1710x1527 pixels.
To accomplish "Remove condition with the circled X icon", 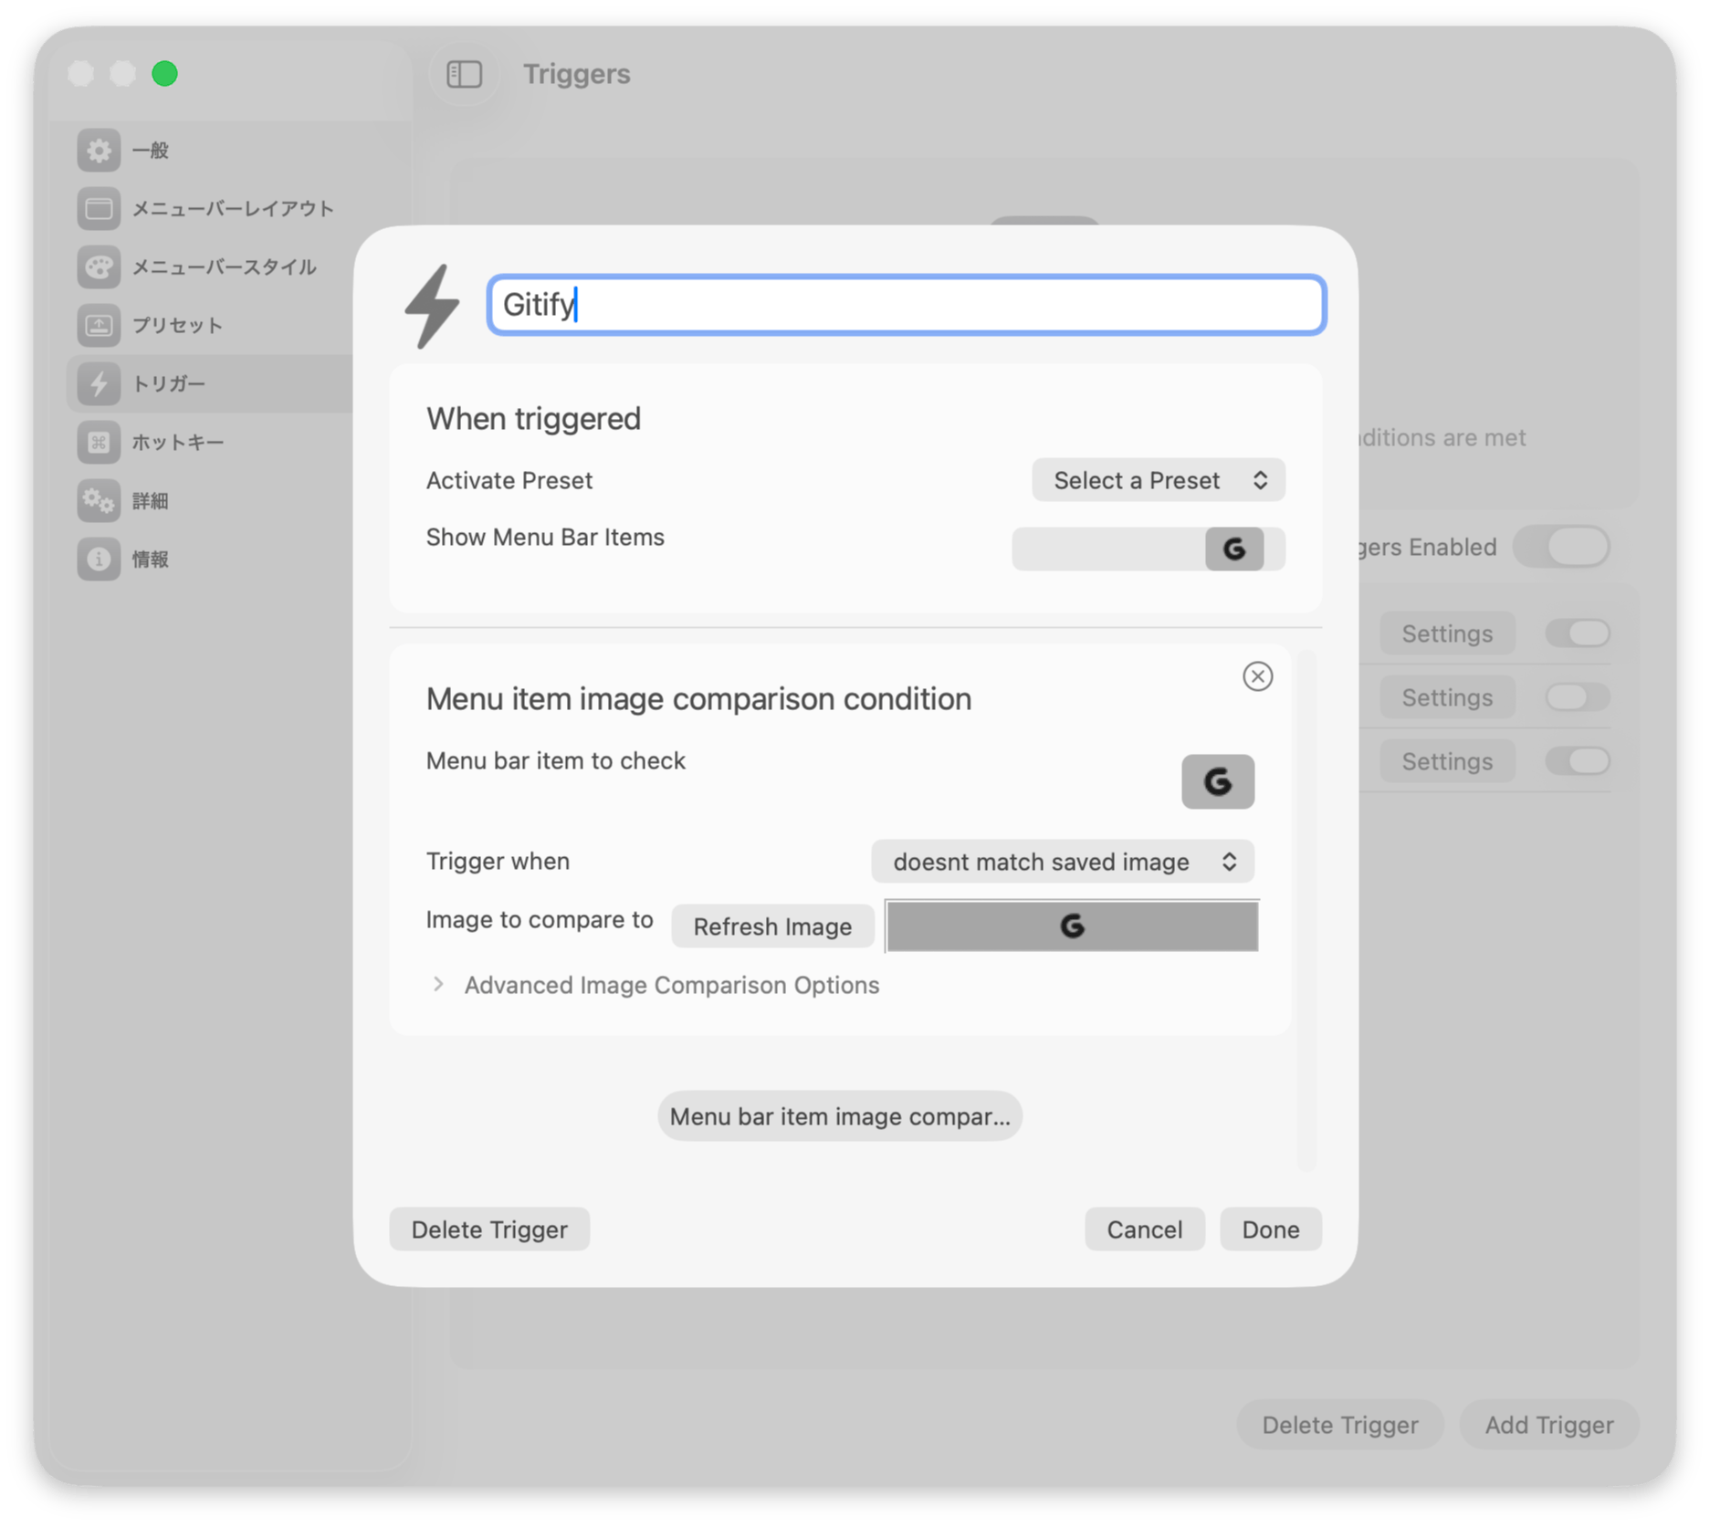I will pyautogui.click(x=1257, y=676).
